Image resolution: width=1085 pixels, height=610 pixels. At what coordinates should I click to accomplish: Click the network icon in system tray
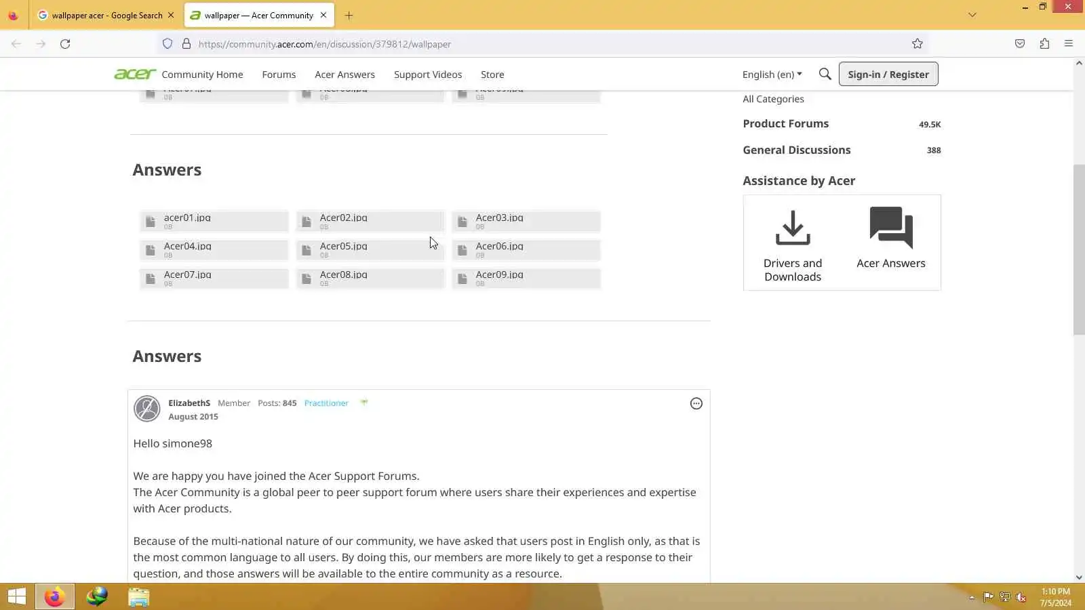1005,597
